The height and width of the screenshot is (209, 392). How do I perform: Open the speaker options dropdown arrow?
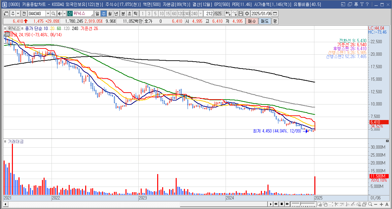[64, 14]
